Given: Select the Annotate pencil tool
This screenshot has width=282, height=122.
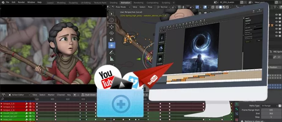Looking at the screenshot, I should point(112,52).
